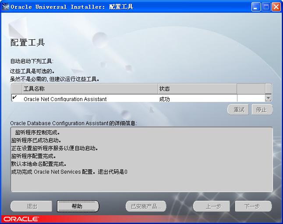Toggle checkmark for Oracle Net Configuration Assistant
Image resolution: width=283 pixels, height=224 pixels.
(x=14, y=98)
